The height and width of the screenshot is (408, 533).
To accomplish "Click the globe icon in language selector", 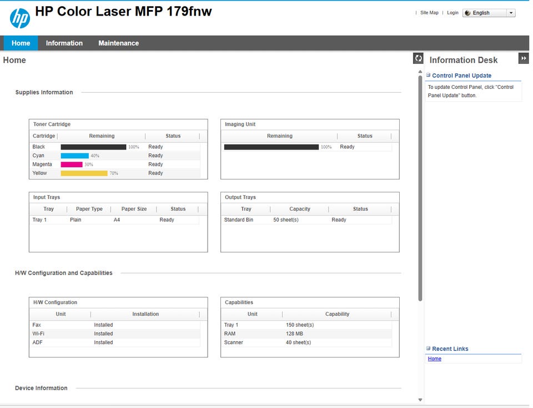I will [467, 13].
